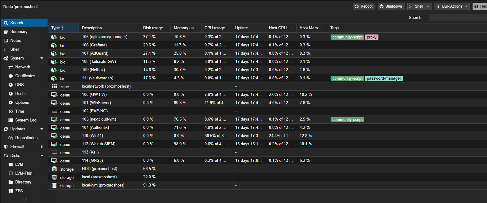Screen dimensions: 487x203
Task: Click the stopped VM icon for 102 EVE-NG
Action: pos(54,111)
